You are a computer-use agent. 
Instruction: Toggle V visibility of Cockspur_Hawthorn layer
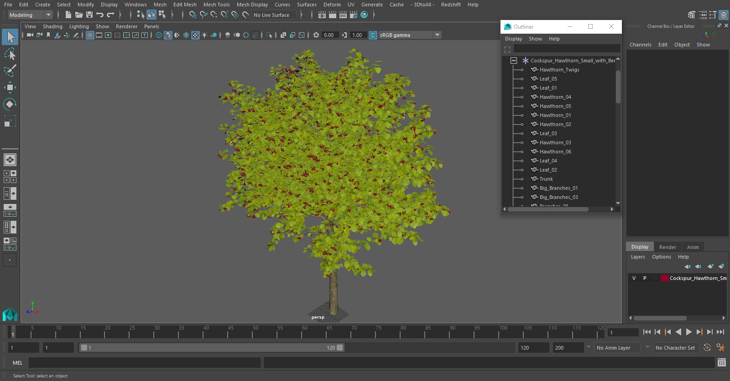pyautogui.click(x=634, y=278)
